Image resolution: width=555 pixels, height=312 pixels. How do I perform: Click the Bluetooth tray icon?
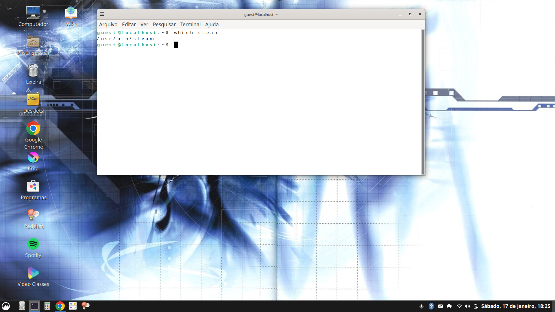click(x=431, y=306)
